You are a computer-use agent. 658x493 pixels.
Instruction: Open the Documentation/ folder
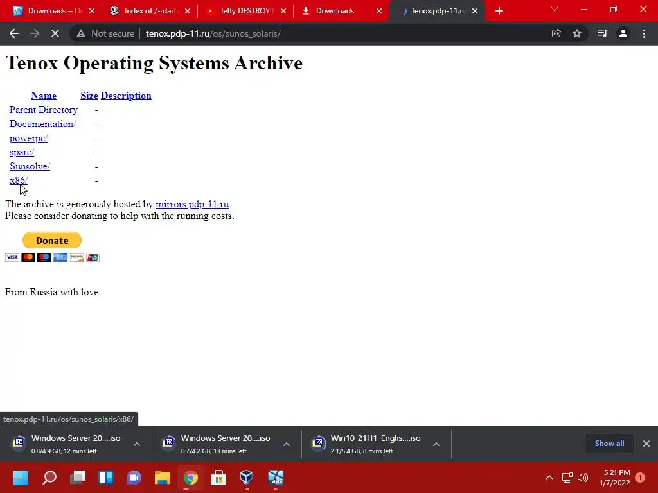point(43,124)
